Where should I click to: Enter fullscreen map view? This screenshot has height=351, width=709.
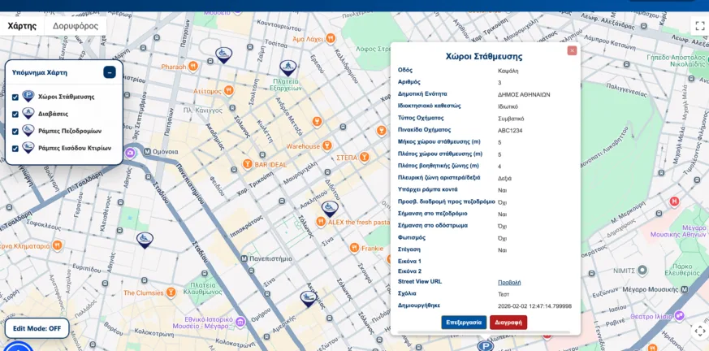click(x=699, y=25)
